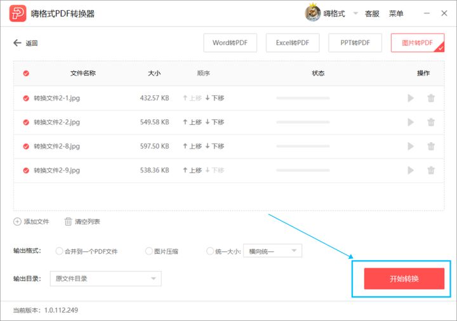457x321 pixels.
Task: Switch to Excel转PDF tab
Action: [x=293, y=43]
